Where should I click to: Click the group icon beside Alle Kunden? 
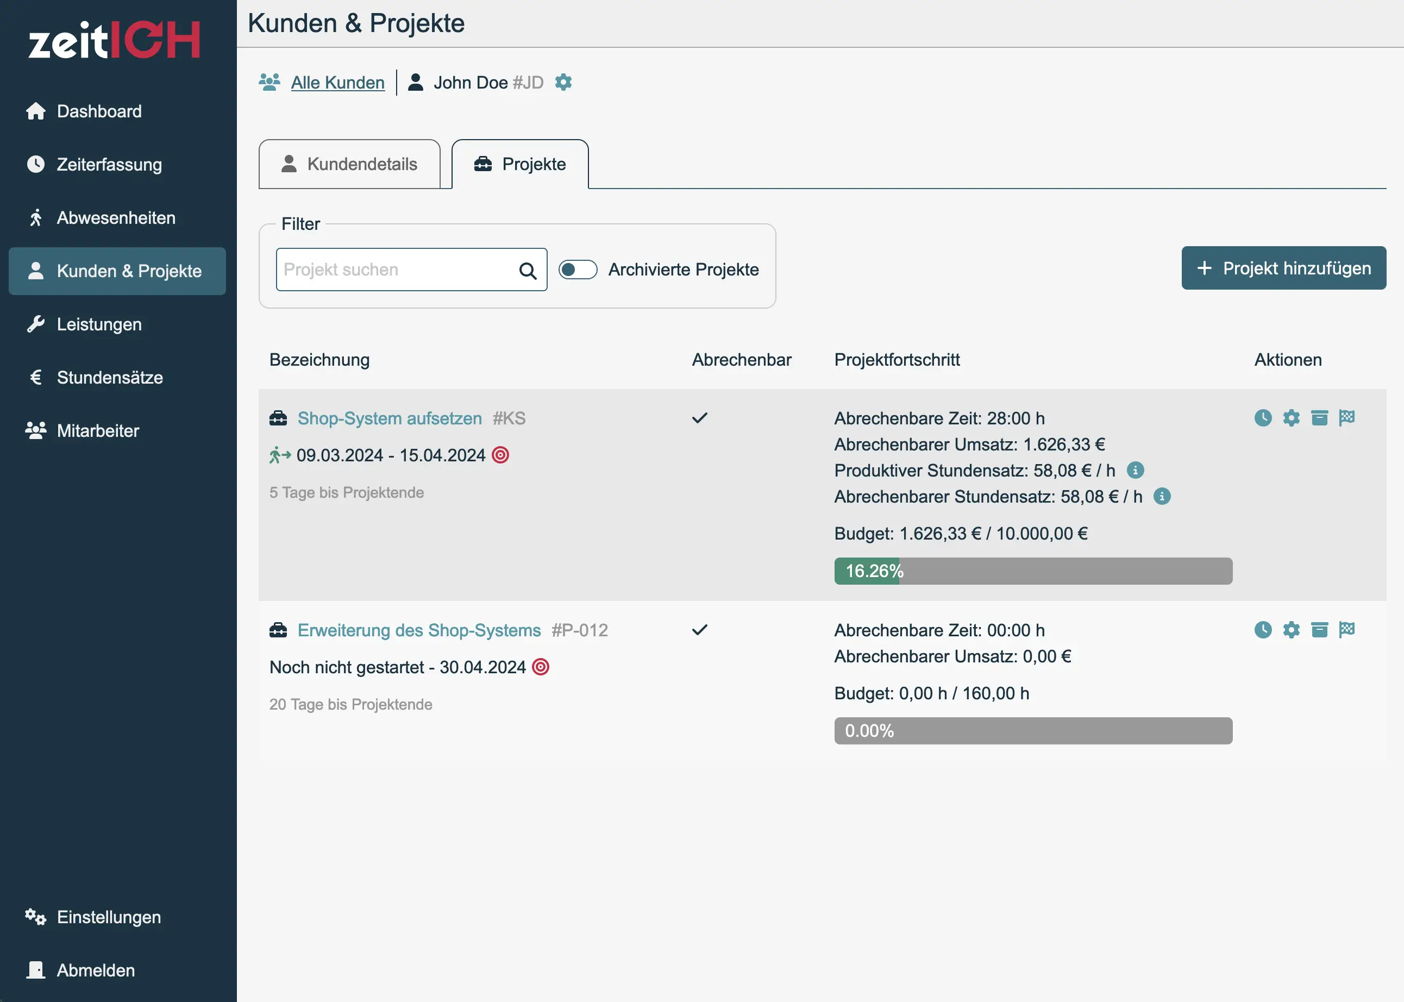tap(269, 82)
